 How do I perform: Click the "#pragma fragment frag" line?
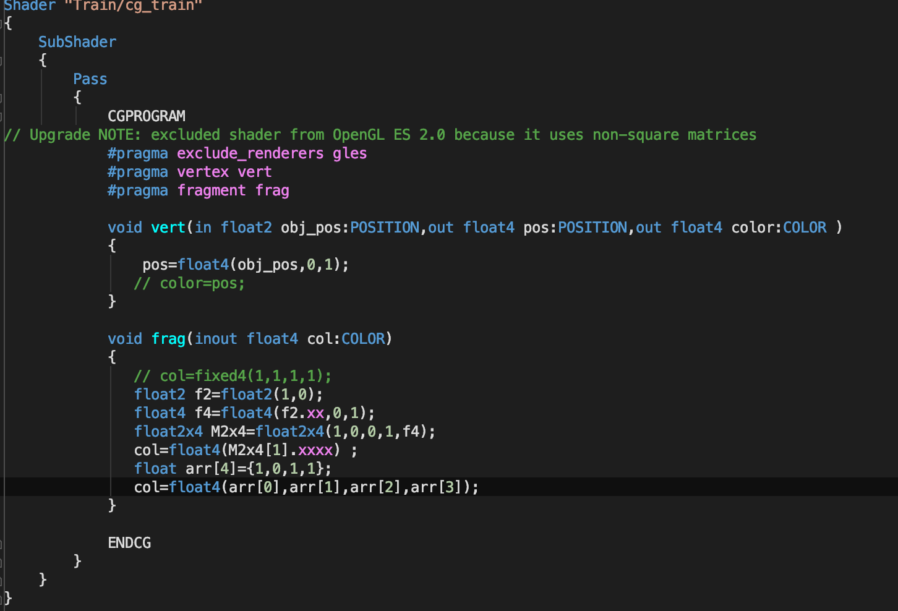click(199, 190)
